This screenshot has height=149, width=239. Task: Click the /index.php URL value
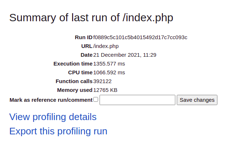[x=106, y=46]
